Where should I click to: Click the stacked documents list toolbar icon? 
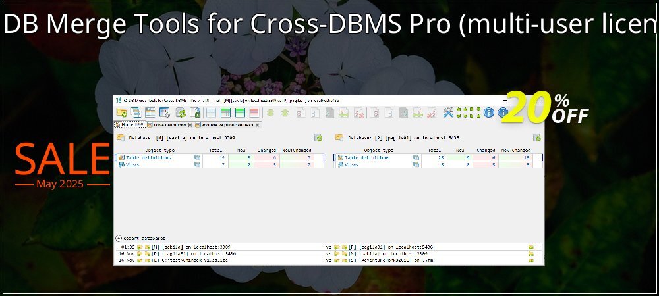tap(136, 112)
